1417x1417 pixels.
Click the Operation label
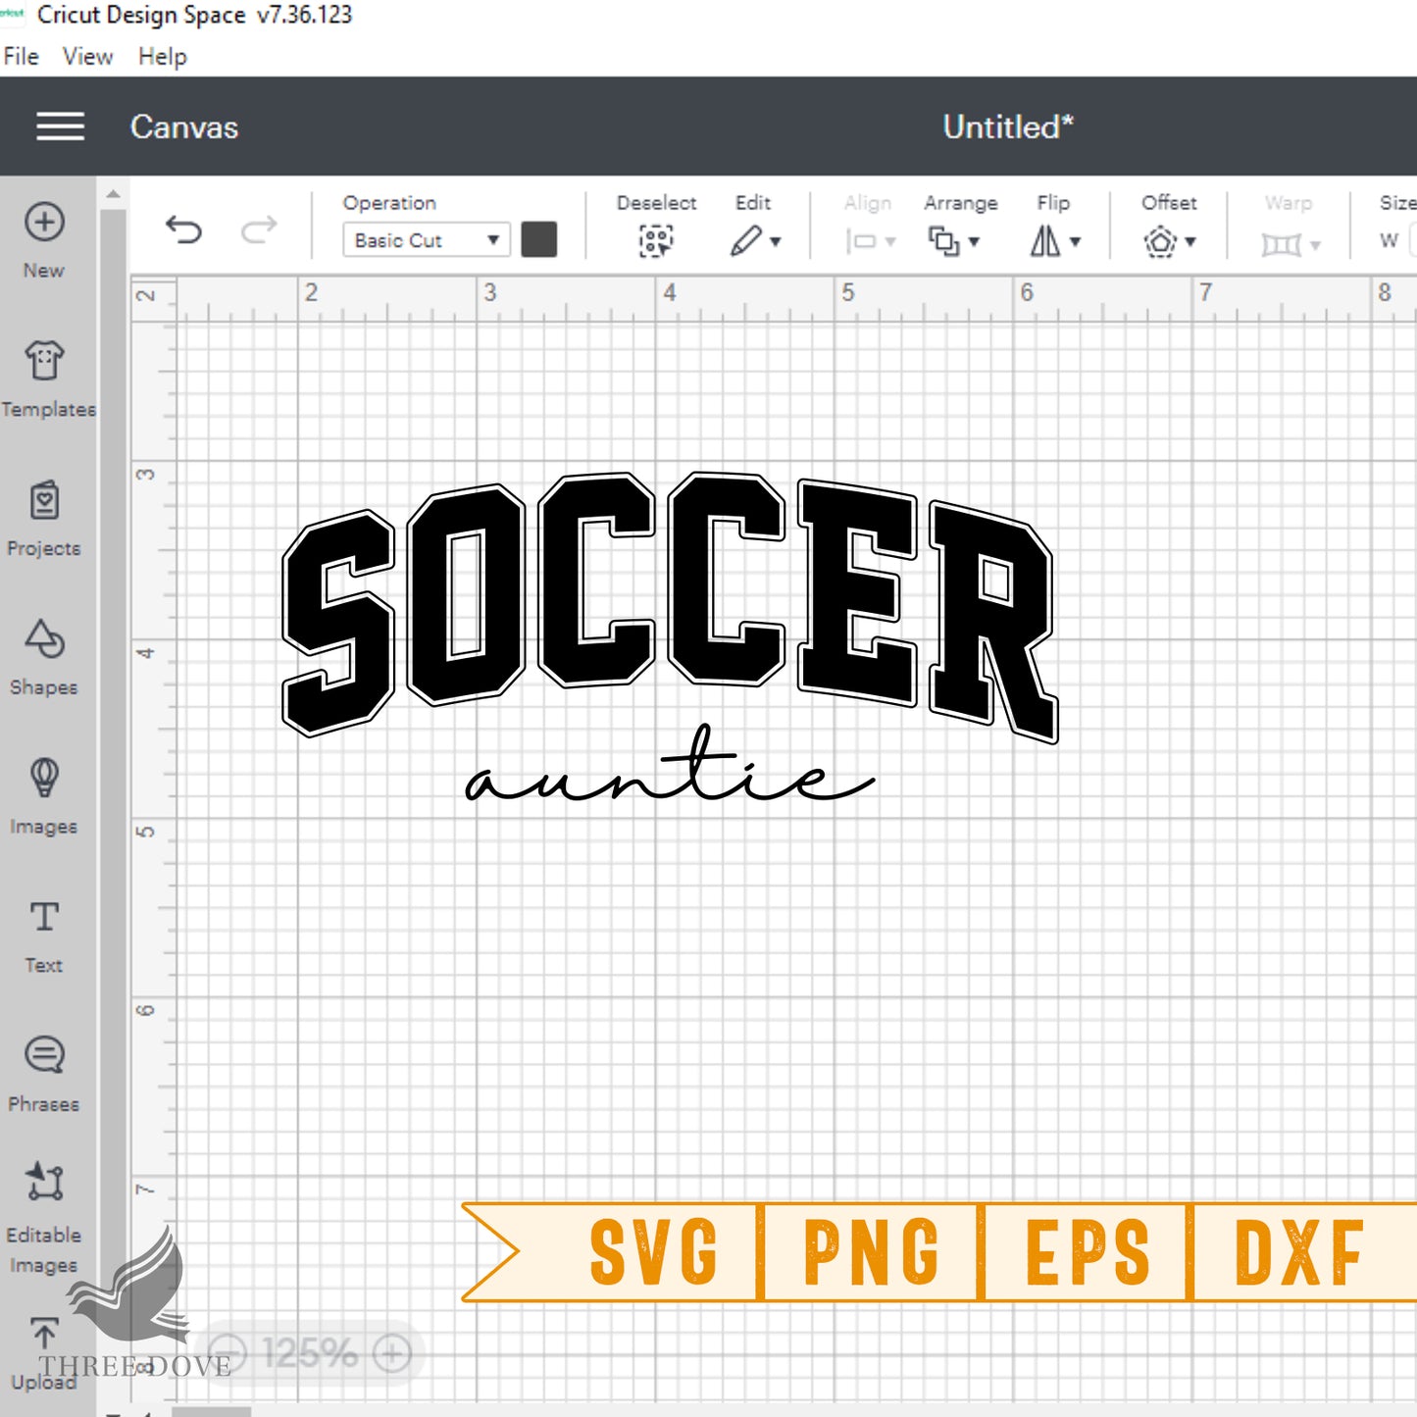pos(389,203)
